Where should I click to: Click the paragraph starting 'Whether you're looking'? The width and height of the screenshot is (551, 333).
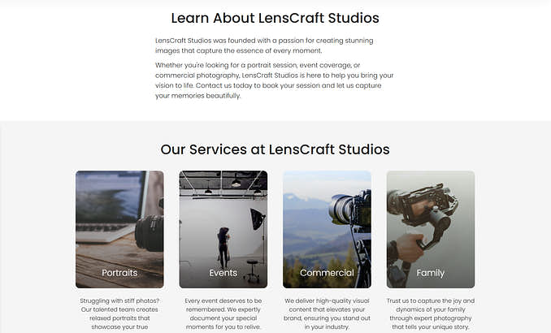(275, 80)
